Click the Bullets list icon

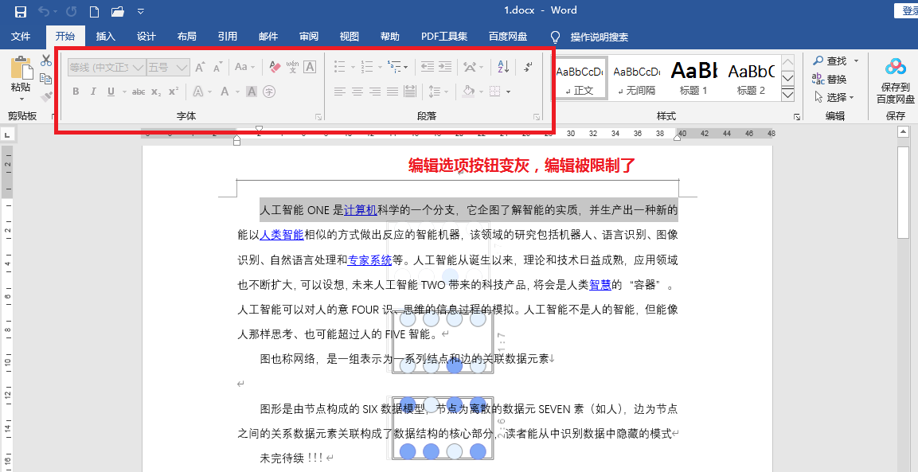pyautogui.click(x=339, y=68)
